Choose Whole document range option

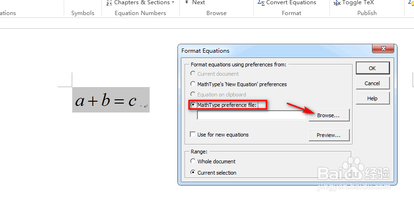193,161
